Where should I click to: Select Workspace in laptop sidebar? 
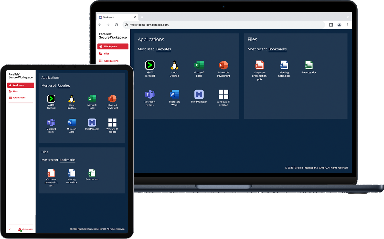(x=113, y=47)
